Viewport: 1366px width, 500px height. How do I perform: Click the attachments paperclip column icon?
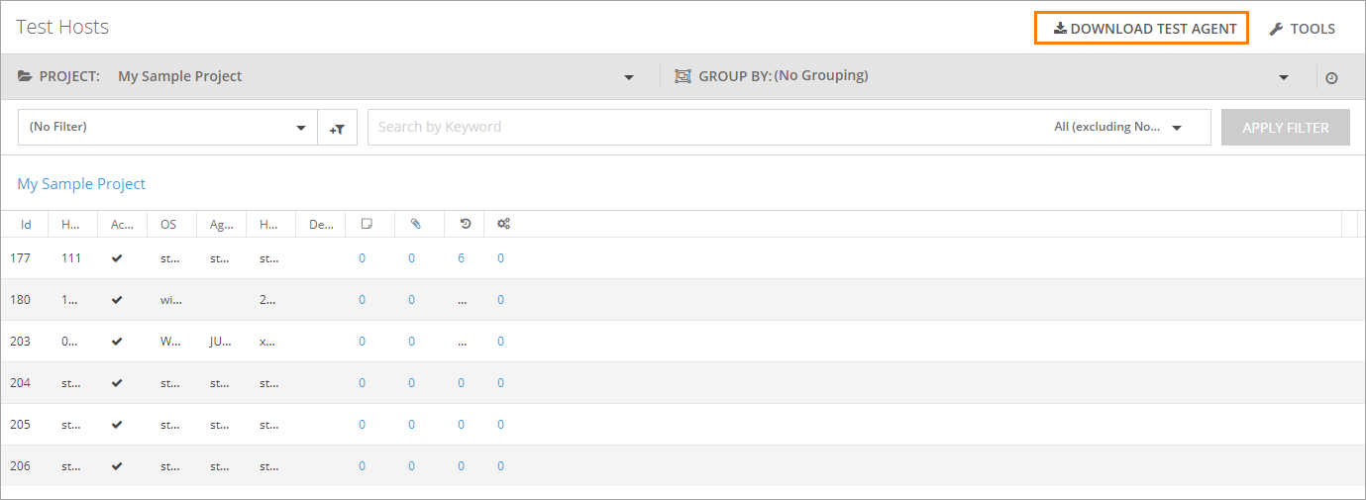(415, 224)
